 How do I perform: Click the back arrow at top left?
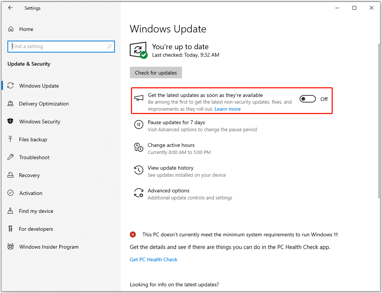pyautogui.click(x=10, y=7)
